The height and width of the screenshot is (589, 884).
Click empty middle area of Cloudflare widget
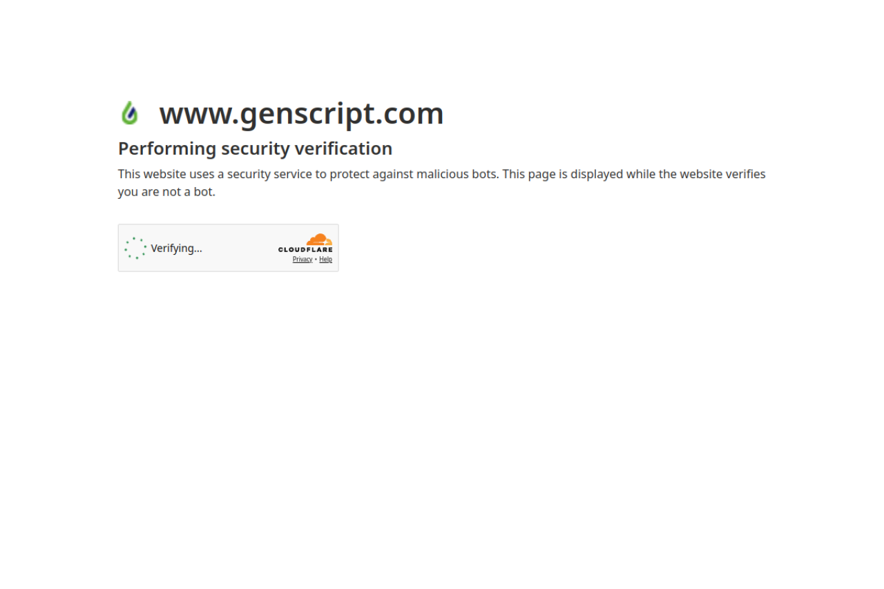[x=238, y=248]
